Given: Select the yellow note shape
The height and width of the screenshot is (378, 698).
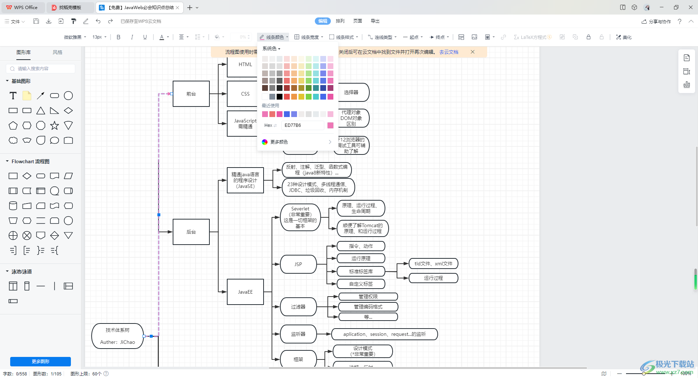Looking at the screenshot, I should 27,96.
